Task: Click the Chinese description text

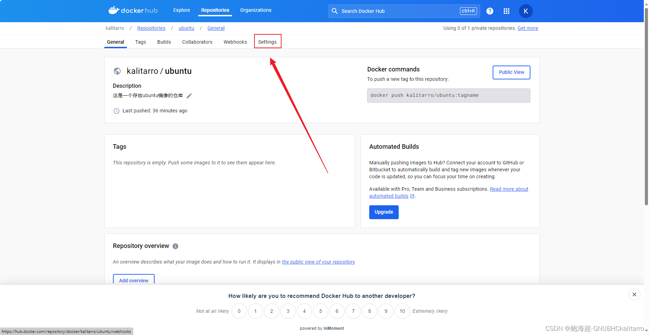Action: tap(148, 95)
